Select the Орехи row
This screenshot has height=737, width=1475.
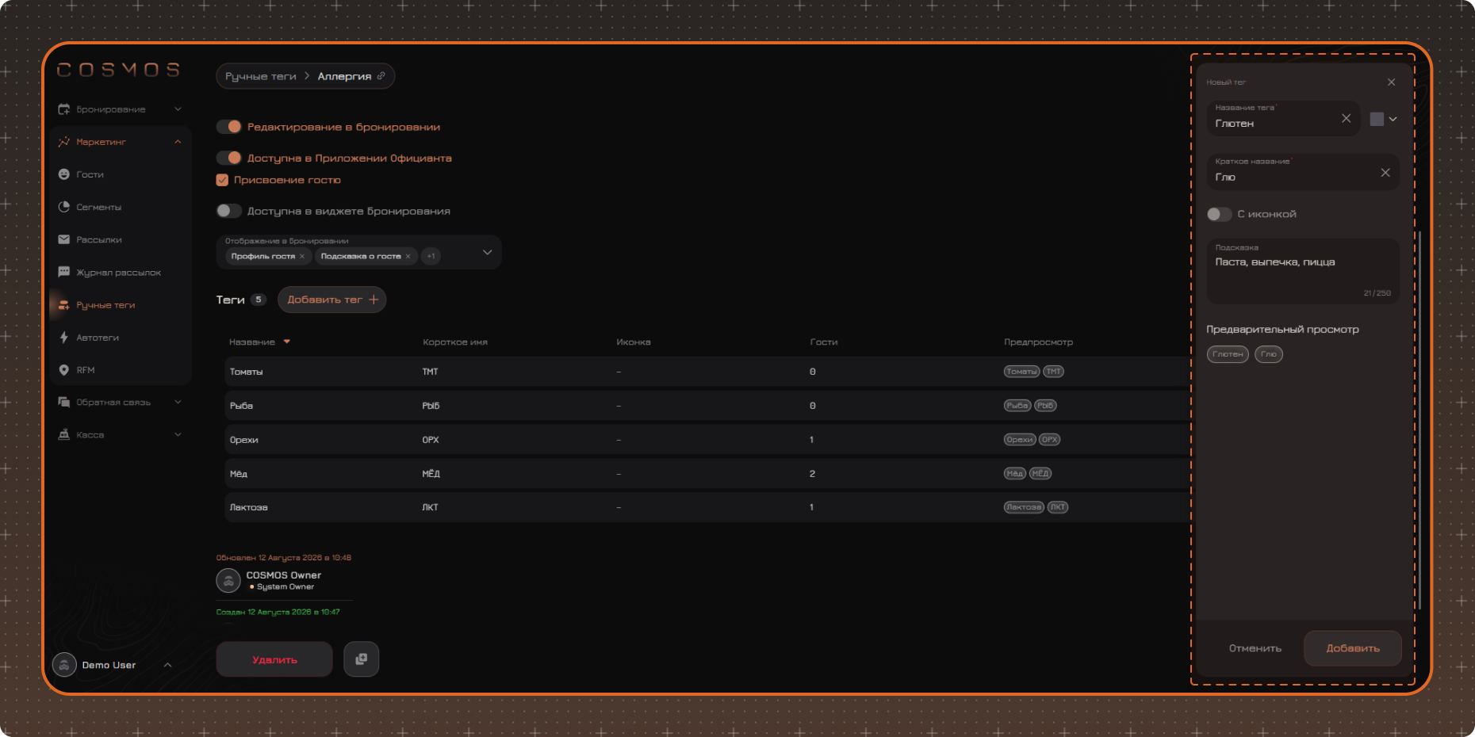(707, 440)
